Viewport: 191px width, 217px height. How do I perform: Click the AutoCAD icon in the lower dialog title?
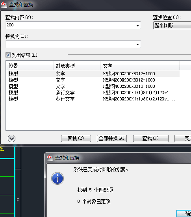[x=50, y=158]
